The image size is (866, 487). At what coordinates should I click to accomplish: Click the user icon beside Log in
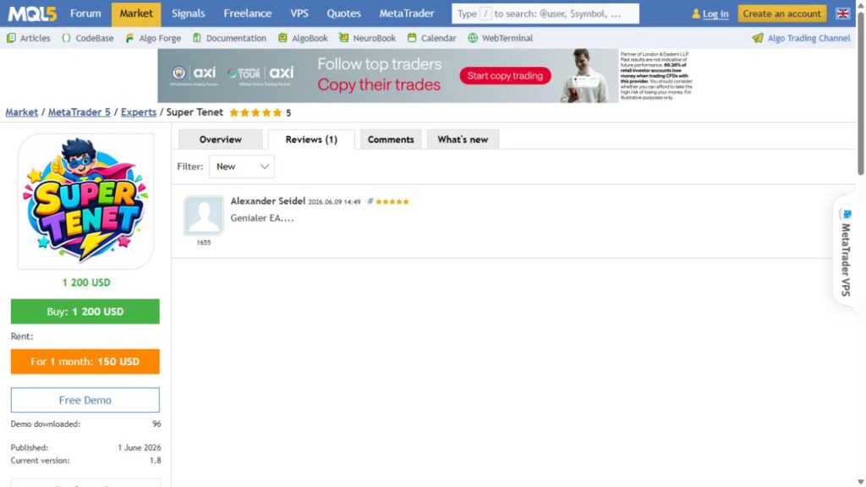click(x=696, y=14)
